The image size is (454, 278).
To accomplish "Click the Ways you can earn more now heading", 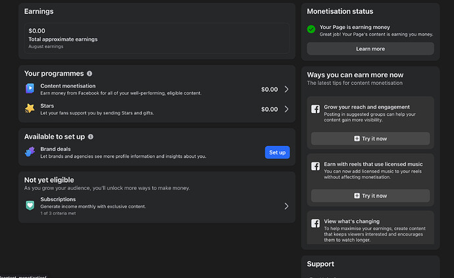I will click(x=355, y=75).
